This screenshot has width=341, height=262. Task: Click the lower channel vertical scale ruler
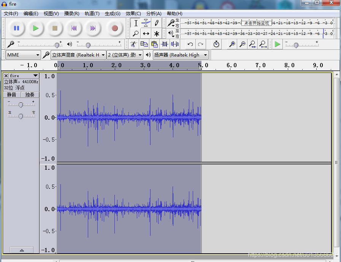48,209
